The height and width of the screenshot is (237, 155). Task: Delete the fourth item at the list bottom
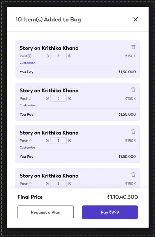coord(133,175)
